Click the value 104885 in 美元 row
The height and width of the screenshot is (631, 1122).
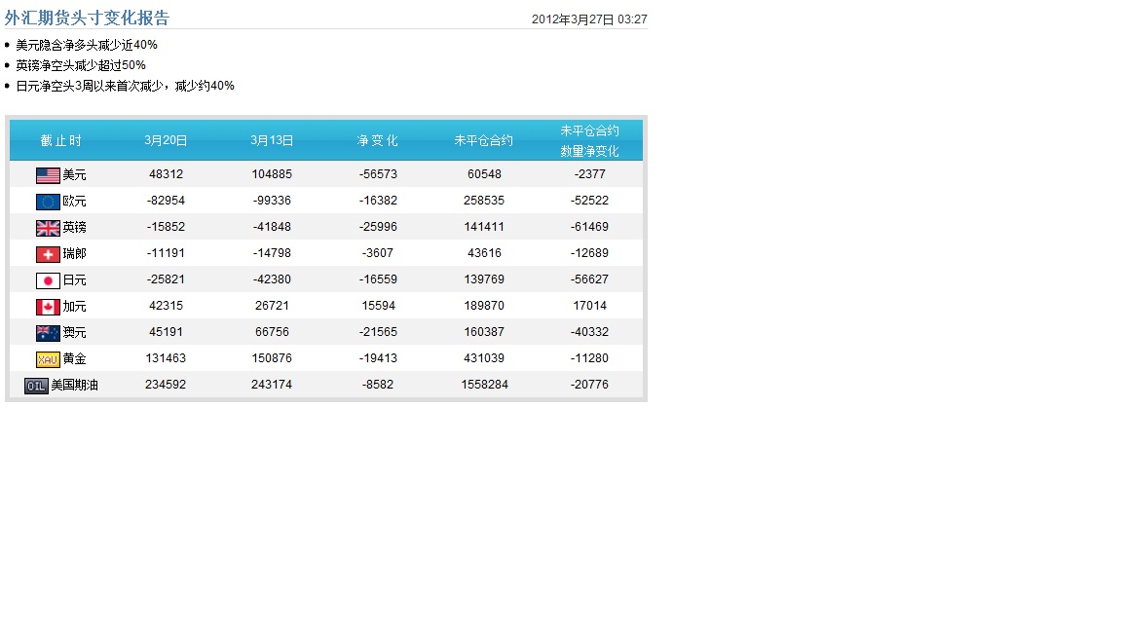click(x=272, y=174)
